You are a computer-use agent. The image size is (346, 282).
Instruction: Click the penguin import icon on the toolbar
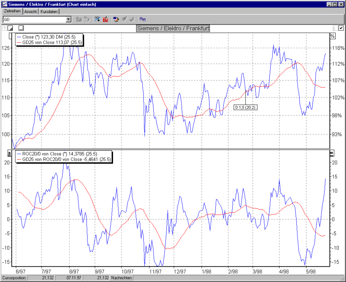pos(116,19)
